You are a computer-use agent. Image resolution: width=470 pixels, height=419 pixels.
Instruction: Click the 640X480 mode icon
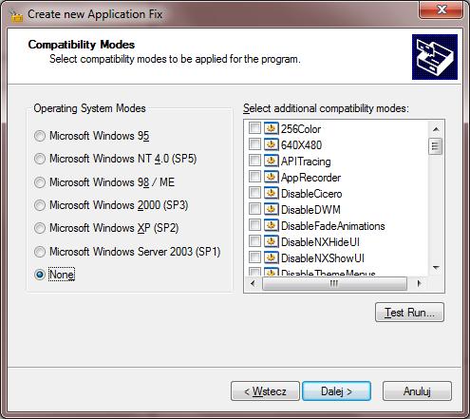coord(271,144)
